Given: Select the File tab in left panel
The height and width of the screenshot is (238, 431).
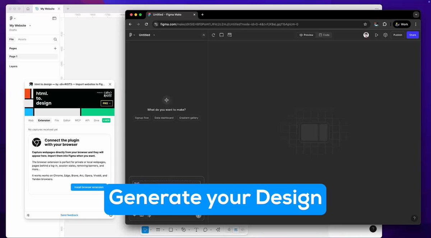Looking at the screenshot, I should [11, 39].
